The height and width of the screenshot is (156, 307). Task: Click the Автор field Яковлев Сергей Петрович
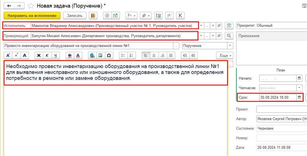[282, 119]
